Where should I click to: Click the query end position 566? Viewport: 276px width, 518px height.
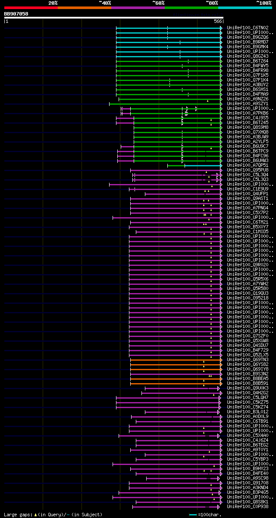pos(217,21)
